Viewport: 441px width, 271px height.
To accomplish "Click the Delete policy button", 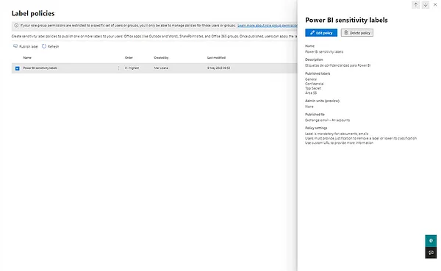I will click(357, 33).
